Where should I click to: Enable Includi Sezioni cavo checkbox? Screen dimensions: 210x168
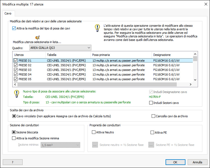[x=151, y=103]
